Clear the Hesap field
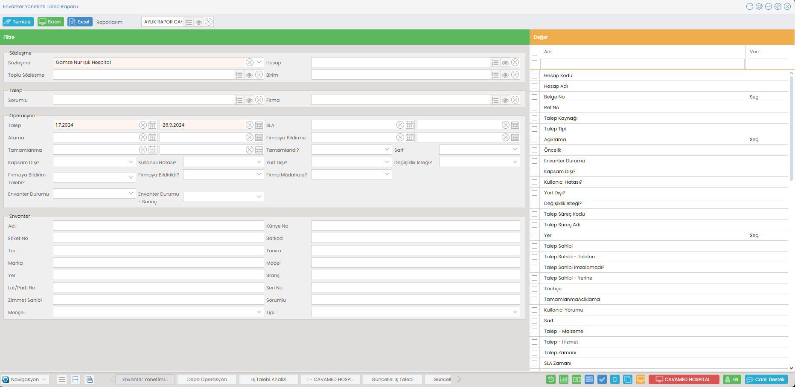795x387 pixels. (x=515, y=63)
